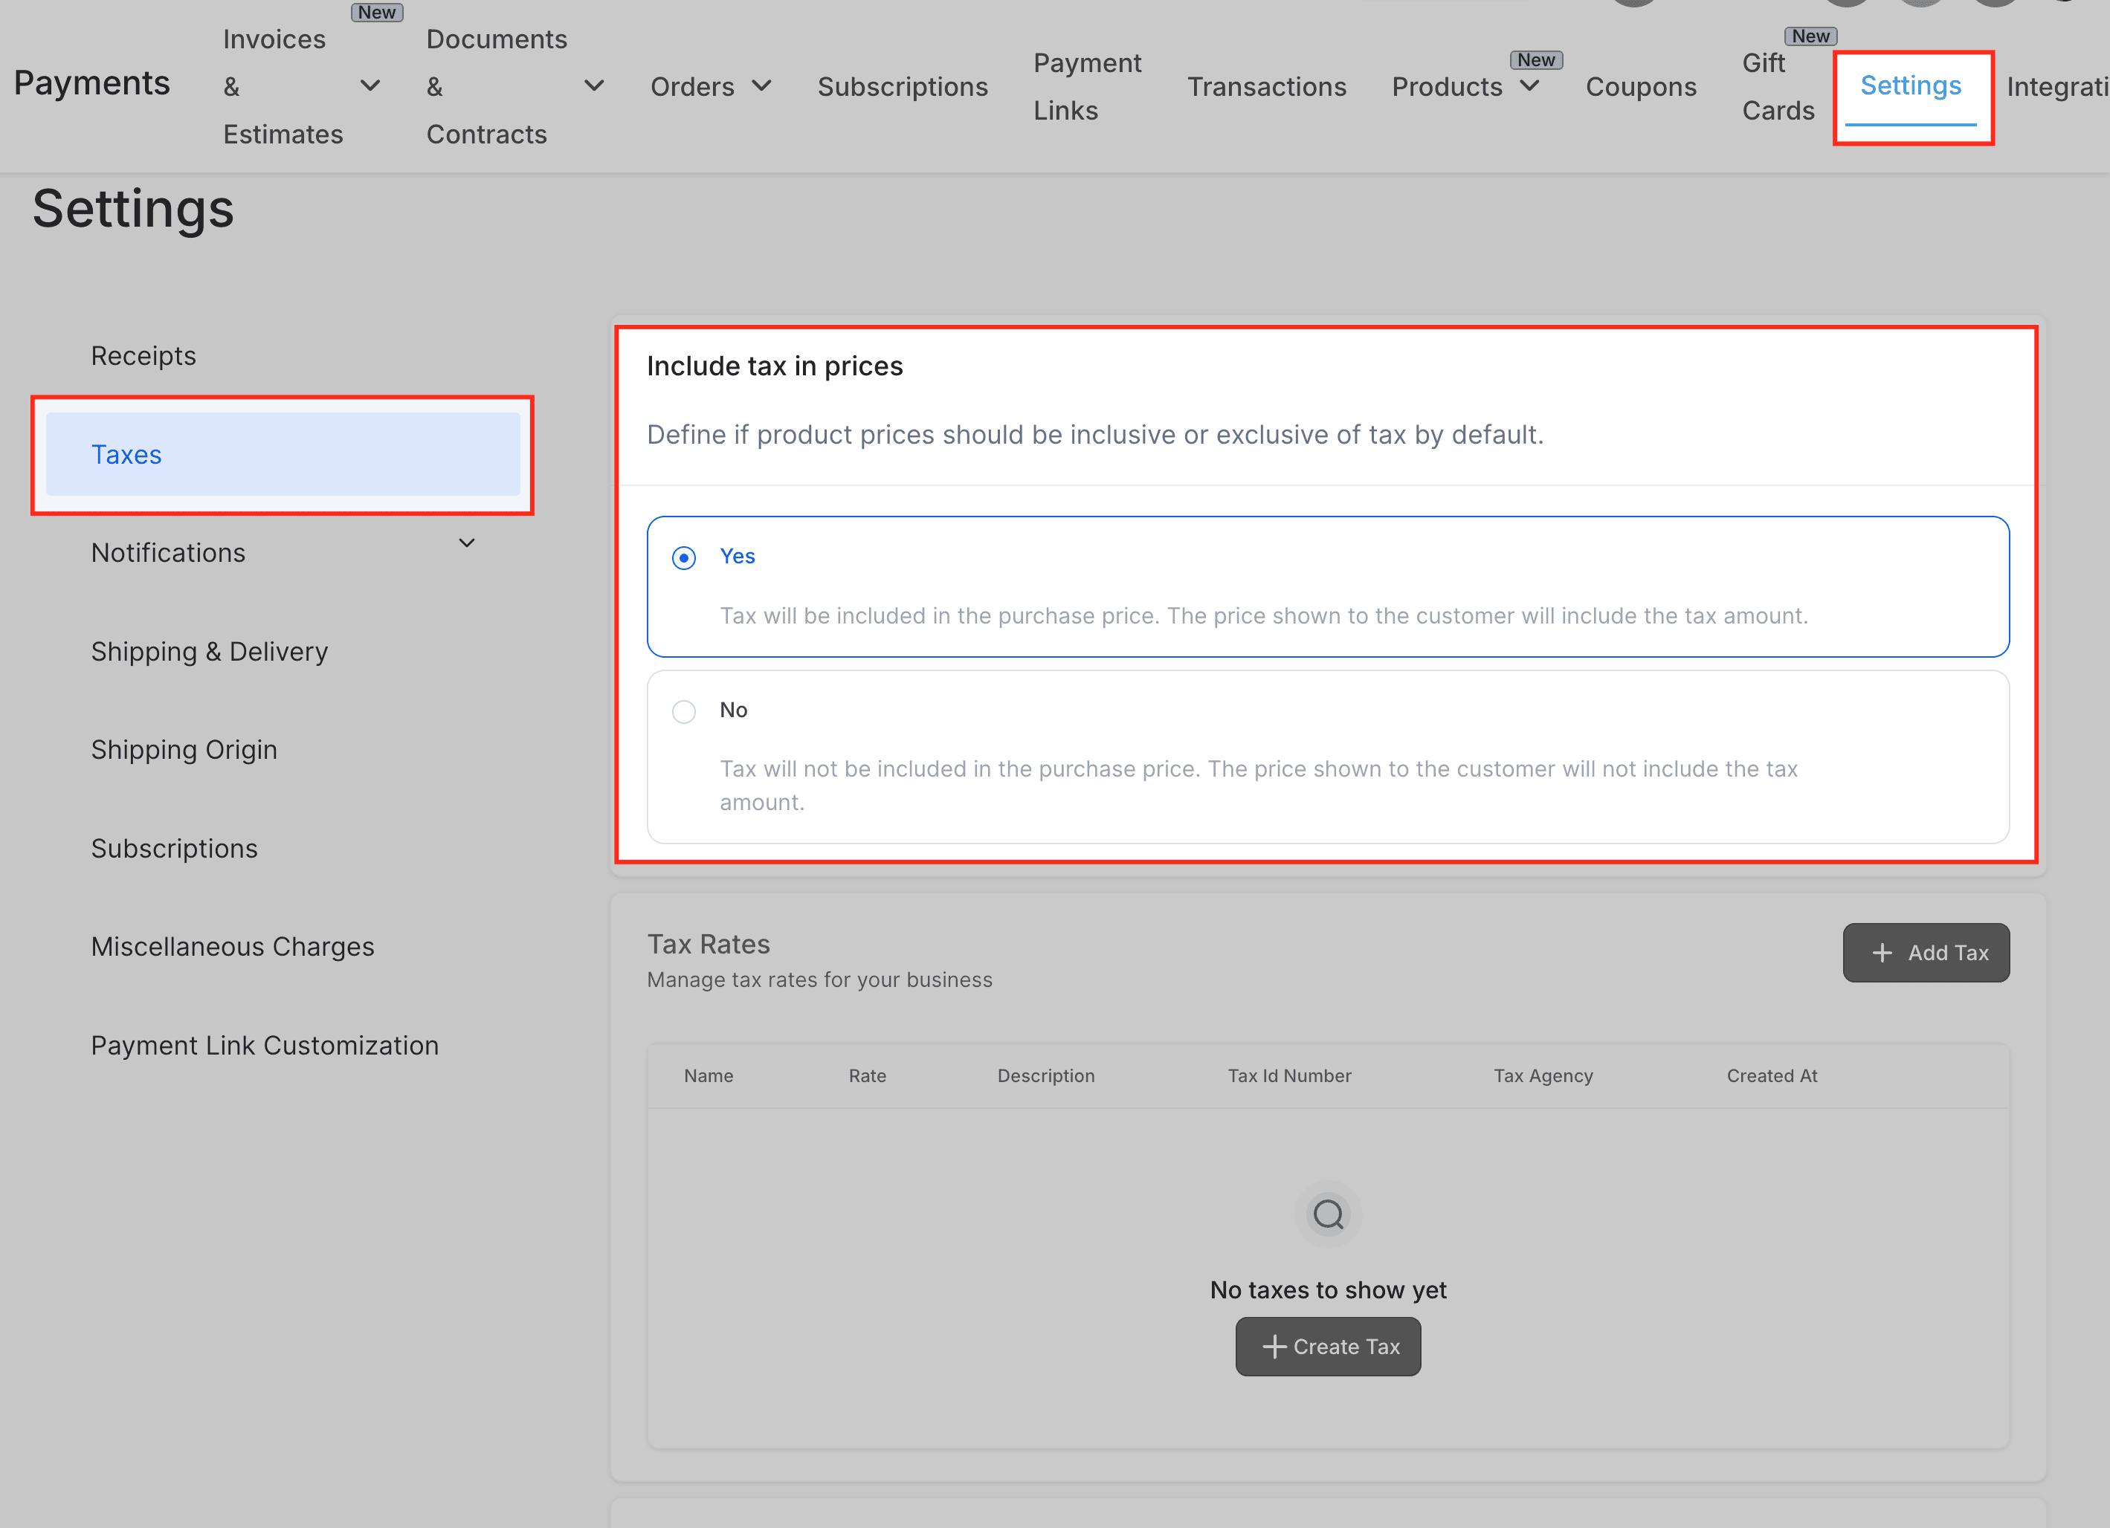Open the Integrations tab
The width and height of the screenshot is (2110, 1528).
[2058, 86]
